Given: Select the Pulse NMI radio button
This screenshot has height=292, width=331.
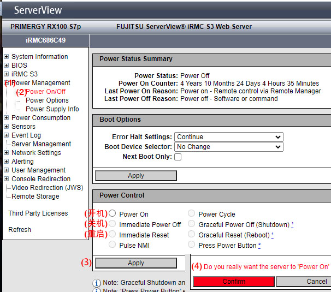Looking at the screenshot, I should (x=113, y=245).
